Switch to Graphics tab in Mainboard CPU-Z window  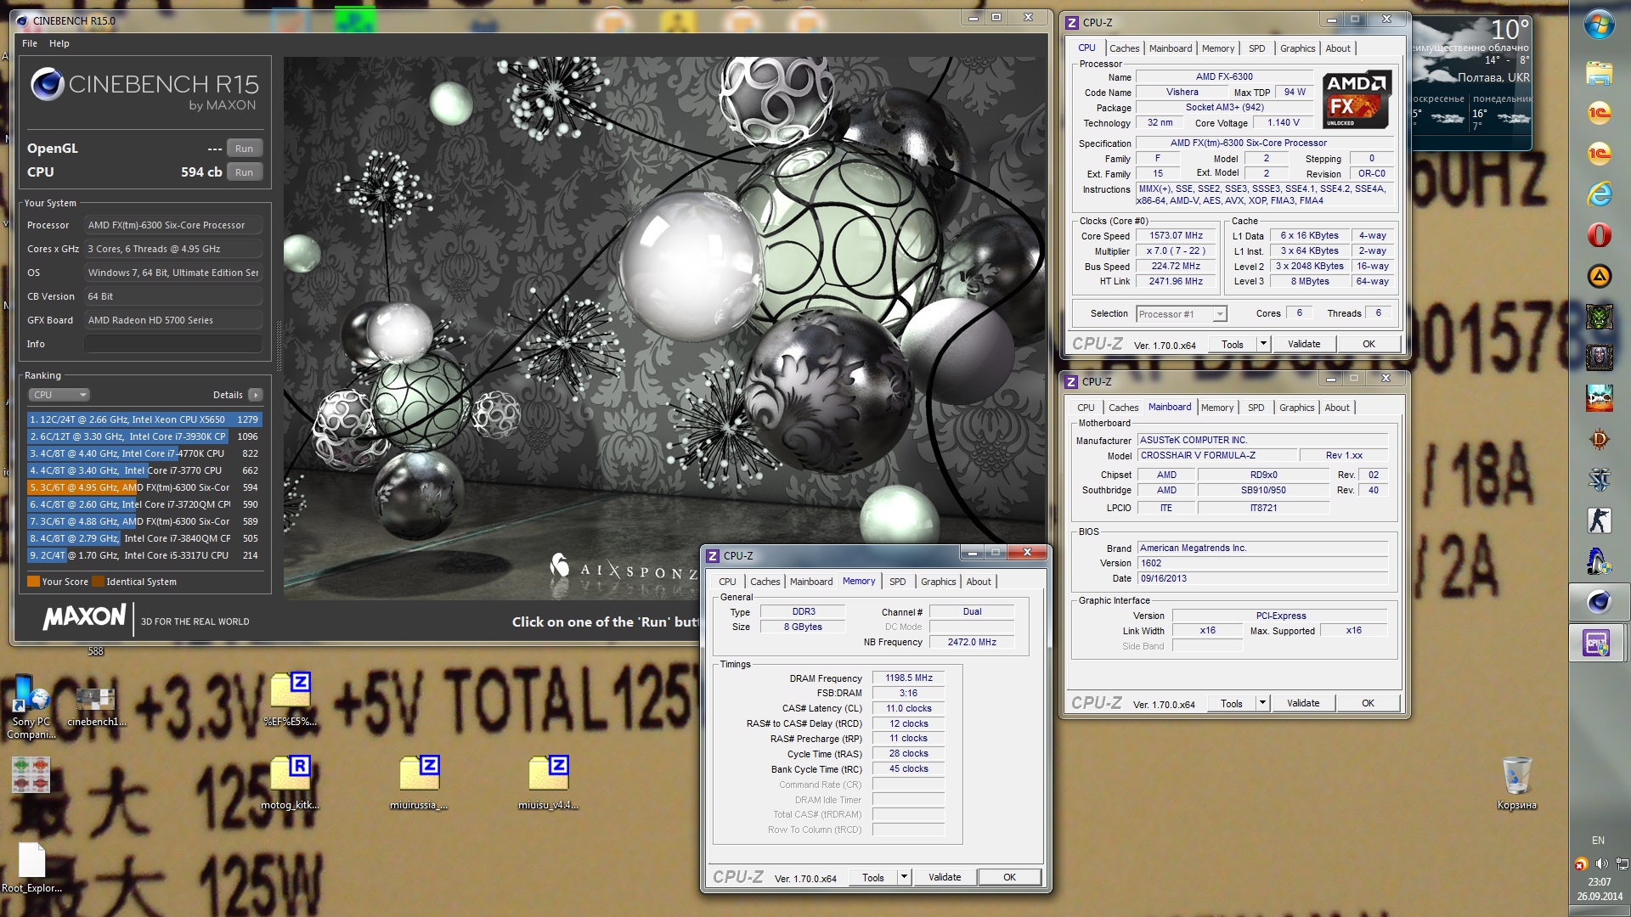click(1296, 408)
